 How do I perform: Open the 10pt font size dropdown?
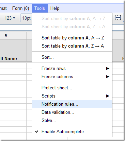click(26, 18)
